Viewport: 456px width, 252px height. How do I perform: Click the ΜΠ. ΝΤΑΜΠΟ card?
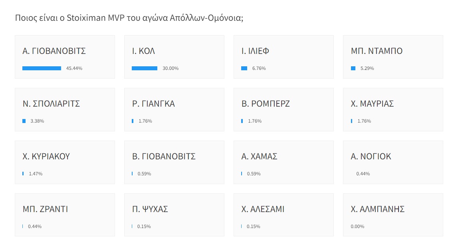click(x=393, y=57)
